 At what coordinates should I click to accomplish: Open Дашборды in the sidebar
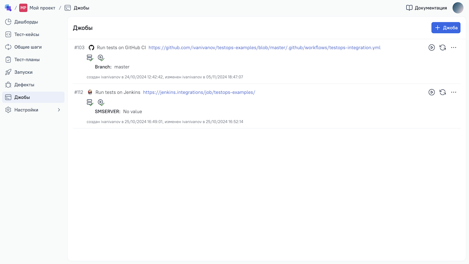(26, 22)
